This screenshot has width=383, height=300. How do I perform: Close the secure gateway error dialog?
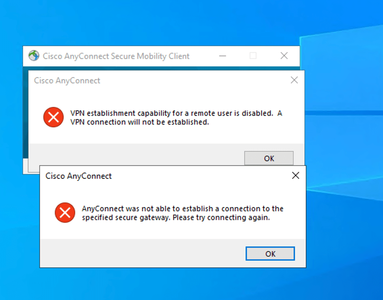click(296, 175)
